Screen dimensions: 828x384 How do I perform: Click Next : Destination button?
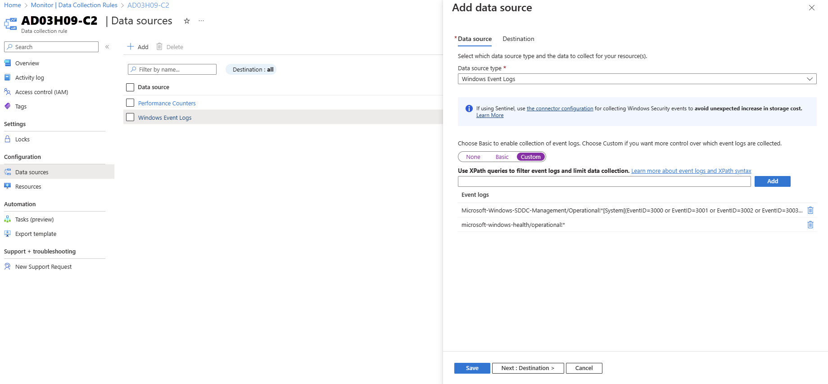click(528, 368)
